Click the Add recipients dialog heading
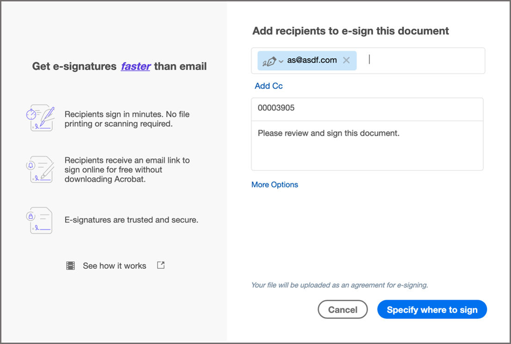Viewport: 511px width, 344px height. (351, 31)
